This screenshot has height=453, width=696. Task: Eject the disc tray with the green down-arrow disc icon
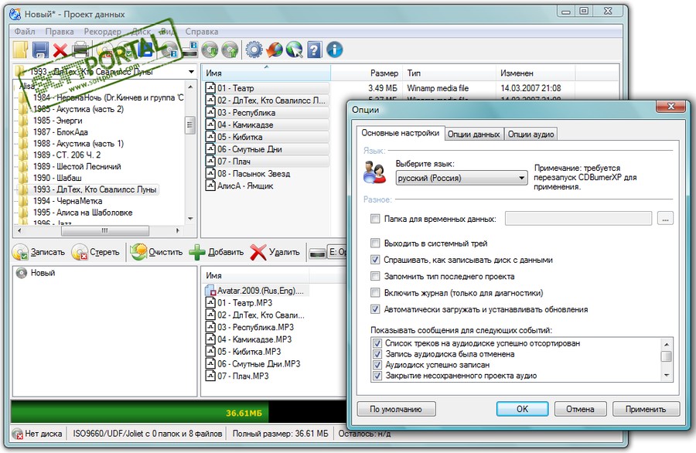coord(210,49)
